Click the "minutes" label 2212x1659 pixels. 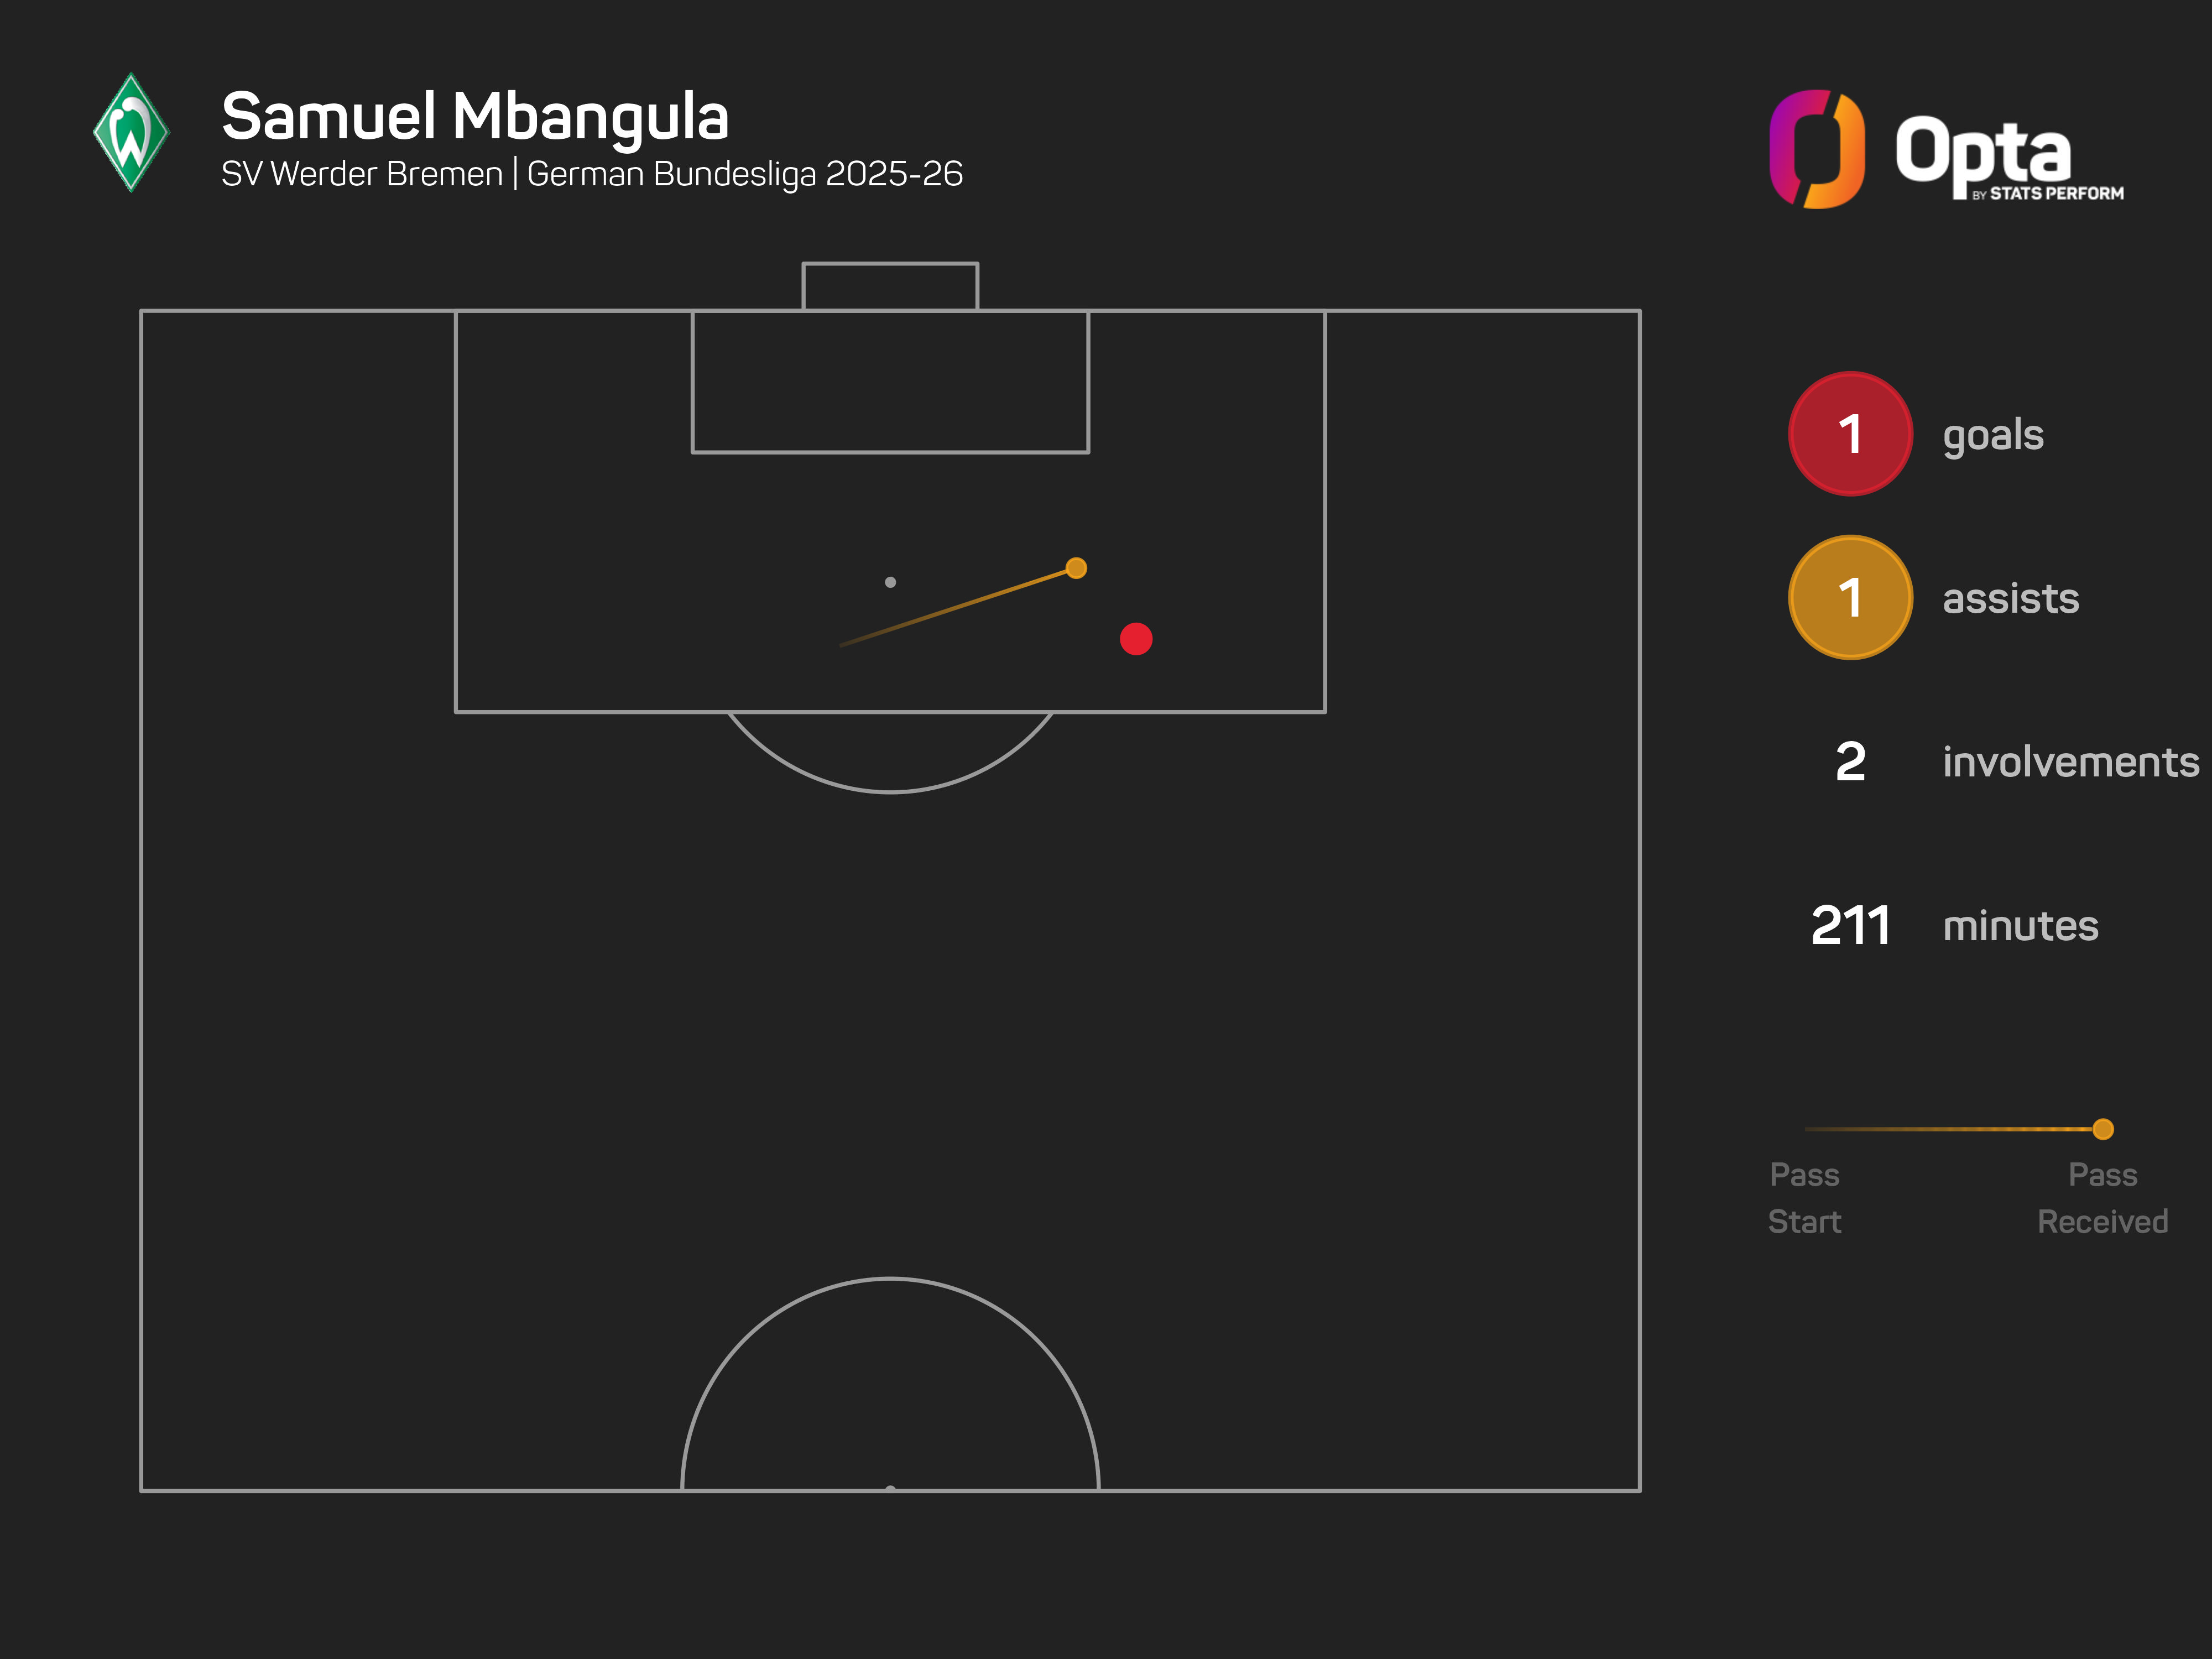coord(2020,926)
